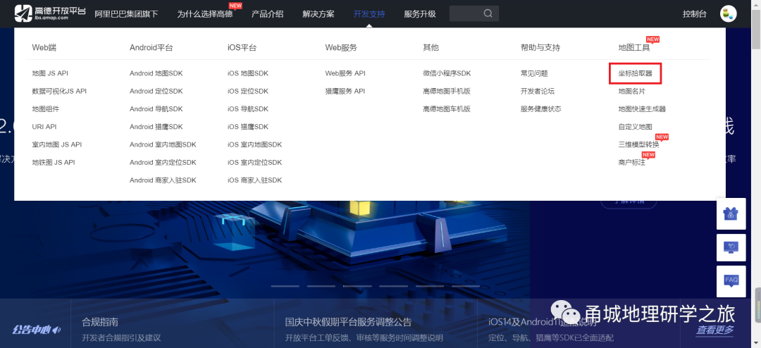The height and width of the screenshot is (348, 761).
Task: Open 服务健康状态 link
Action: tap(541, 109)
